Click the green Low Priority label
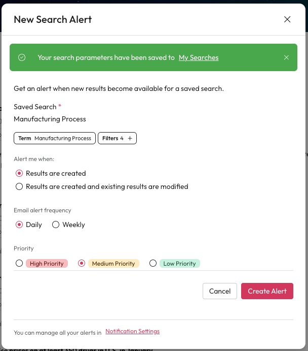Viewport: 308px width, 351px height. coord(179,264)
